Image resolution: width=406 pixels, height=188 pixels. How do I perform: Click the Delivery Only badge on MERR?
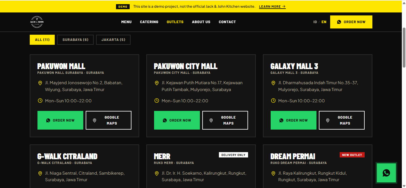[233, 155]
